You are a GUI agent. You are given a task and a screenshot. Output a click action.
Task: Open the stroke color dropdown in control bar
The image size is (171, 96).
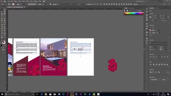(x=15, y=4)
